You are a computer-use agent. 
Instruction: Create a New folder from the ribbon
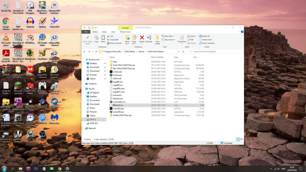(x=157, y=40)
